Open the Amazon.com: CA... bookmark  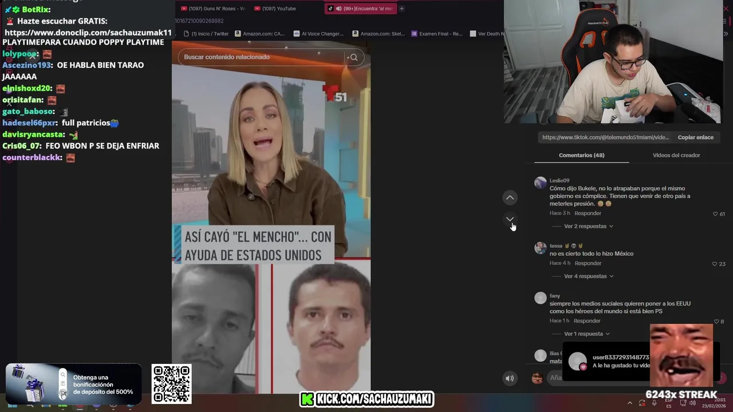259,34
